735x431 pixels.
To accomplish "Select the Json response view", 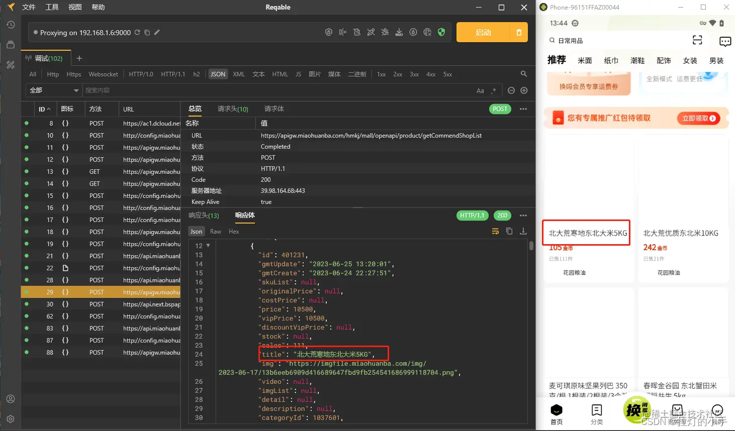I will (196, 232).
